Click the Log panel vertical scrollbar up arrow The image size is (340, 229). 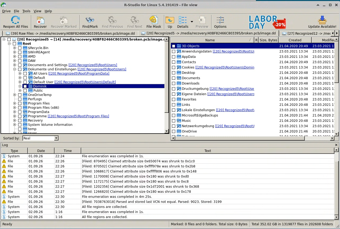point(336,150)
